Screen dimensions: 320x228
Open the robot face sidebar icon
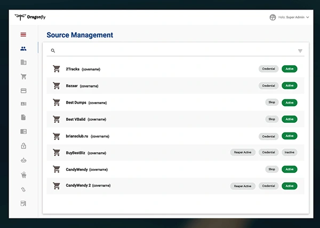(23, 160)
